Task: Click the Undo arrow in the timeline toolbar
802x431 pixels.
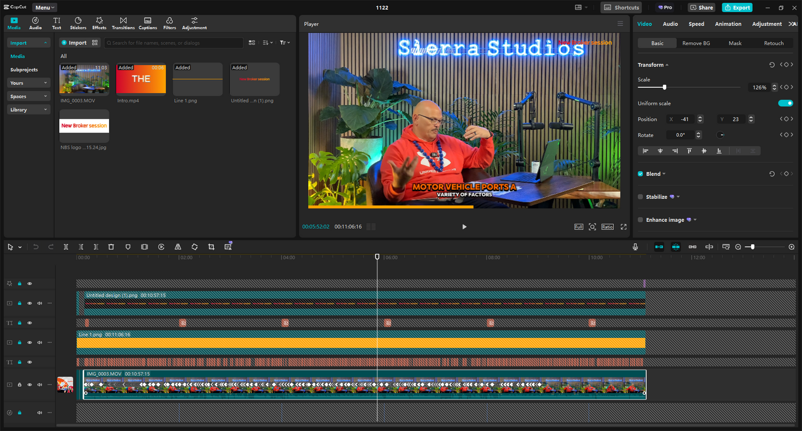Action: (x=36, y=247)
